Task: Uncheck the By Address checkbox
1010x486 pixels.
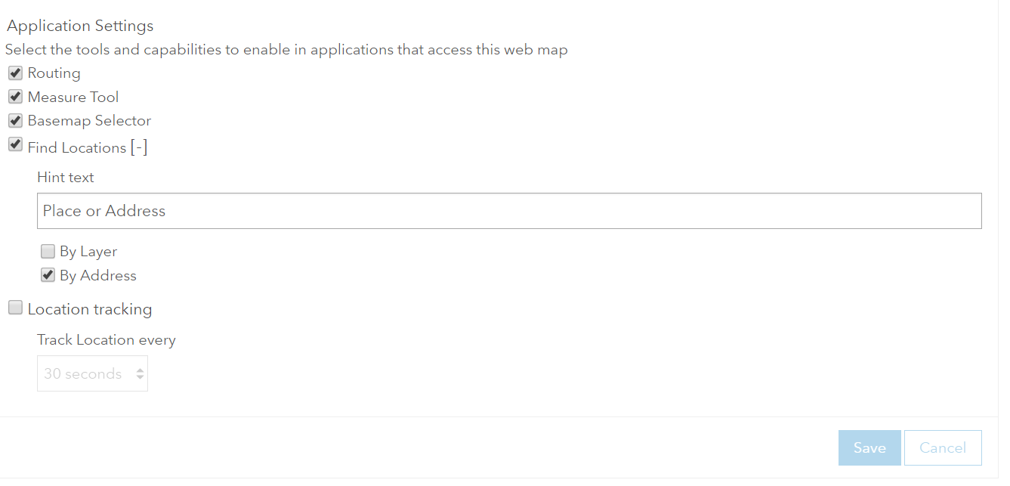Action: click(x=48, y=275)
